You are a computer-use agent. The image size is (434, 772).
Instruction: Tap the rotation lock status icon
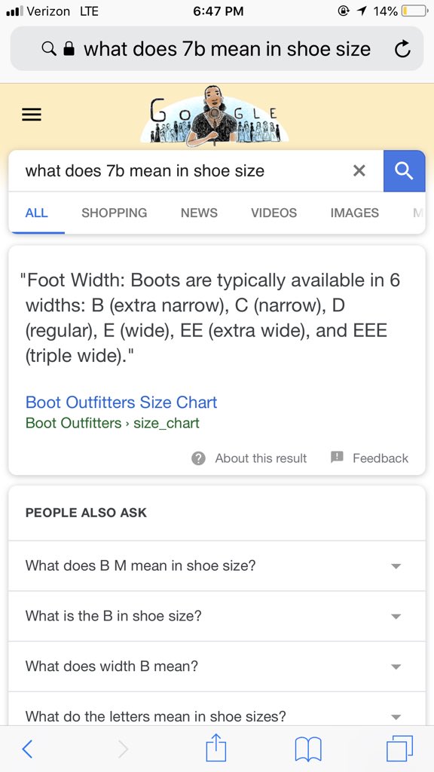344,11
